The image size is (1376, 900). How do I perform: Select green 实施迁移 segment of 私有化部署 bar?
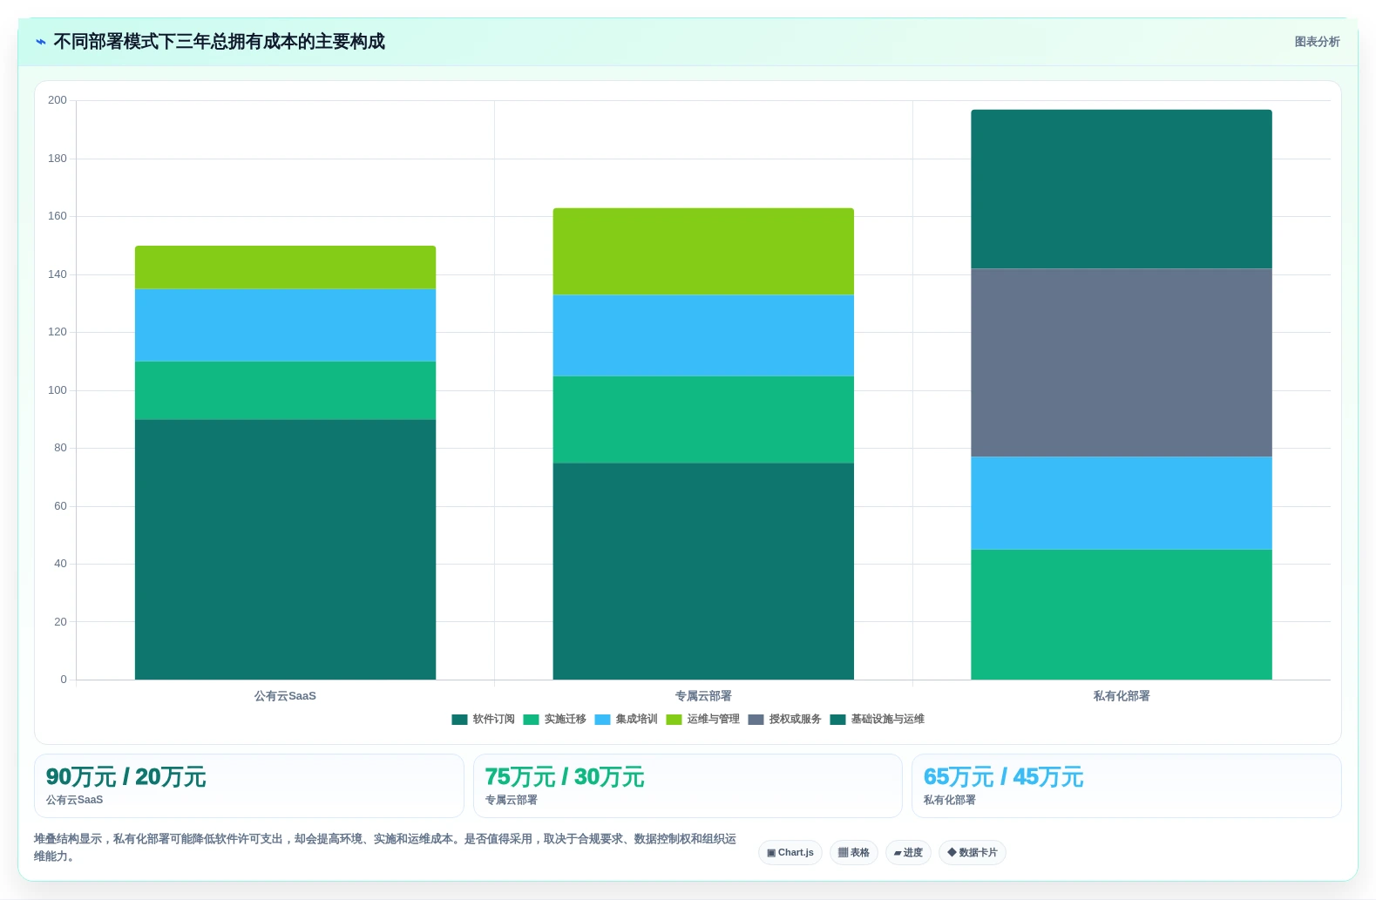[x=1122, y=614]
